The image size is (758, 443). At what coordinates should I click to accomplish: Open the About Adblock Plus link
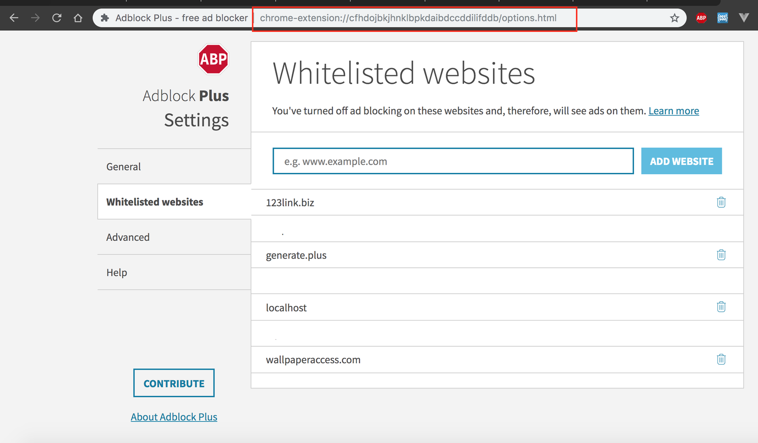(x=174, y=417)
